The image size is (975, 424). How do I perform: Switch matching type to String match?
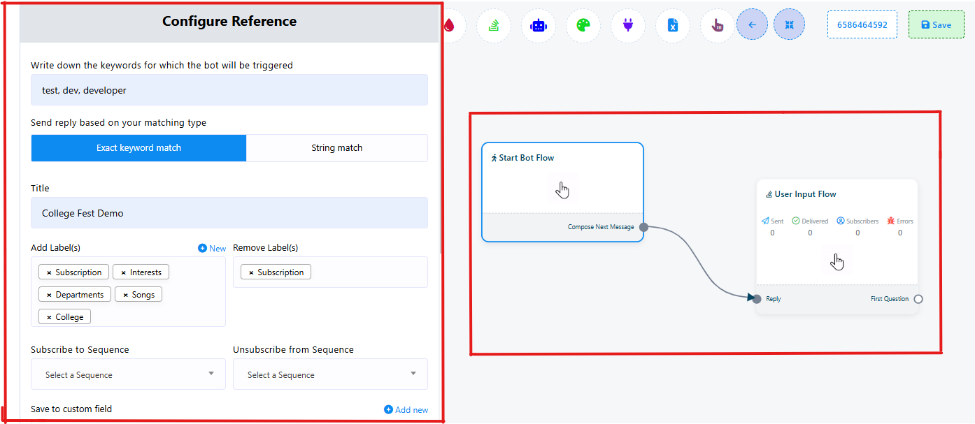pos(336,148)
